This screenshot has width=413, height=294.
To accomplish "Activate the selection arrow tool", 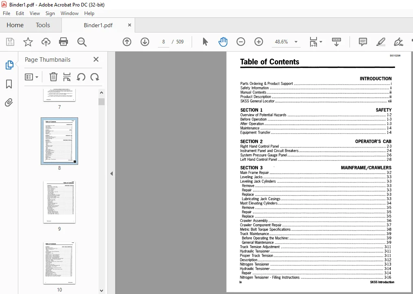I will 205,42.
